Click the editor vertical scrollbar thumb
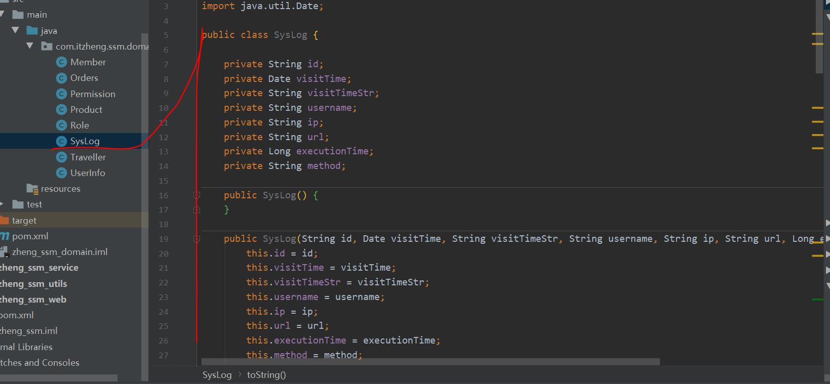830x384 pixels. [819, 36]
